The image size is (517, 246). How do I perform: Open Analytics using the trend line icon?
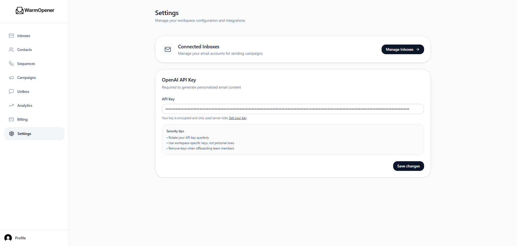11,105
